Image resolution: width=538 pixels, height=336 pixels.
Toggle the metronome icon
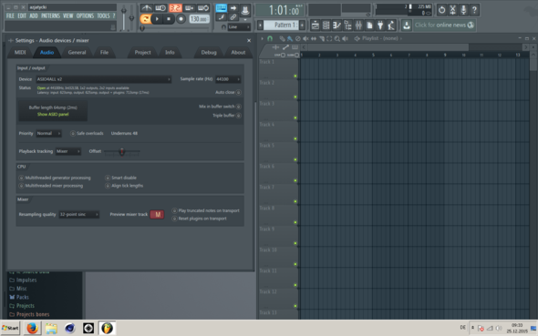pos(147,7)
